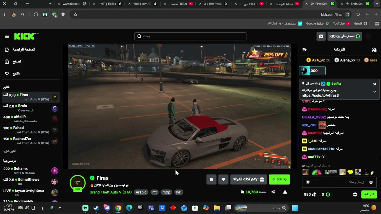Collapse the chat panel with the arrow icon
Image resolution: width=381 pixels, height=214 pixels.
[x=304, y=50]
